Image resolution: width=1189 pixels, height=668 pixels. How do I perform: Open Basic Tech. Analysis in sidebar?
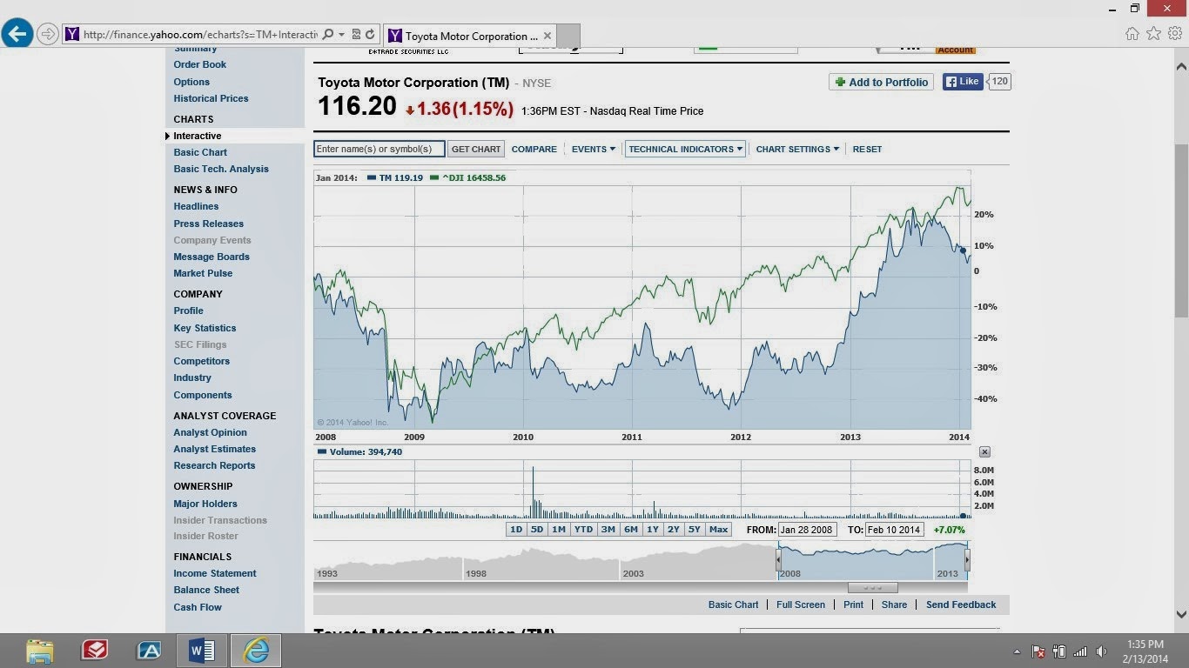point(221,169)
